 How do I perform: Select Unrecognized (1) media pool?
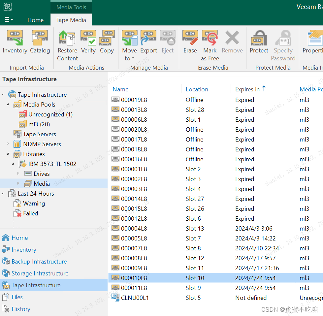pos(50,114)
